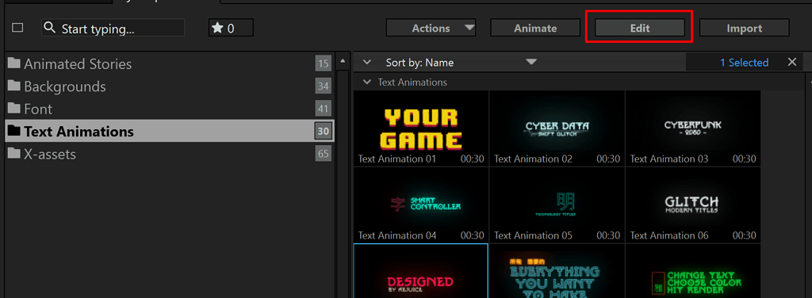Open the Backgrounds folder
The width and height of the screenshot is (812, 298).
tap(170, 86)
